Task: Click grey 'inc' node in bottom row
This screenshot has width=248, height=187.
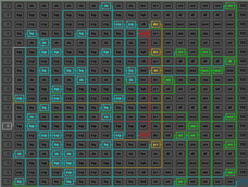Action: pos(156,181)
